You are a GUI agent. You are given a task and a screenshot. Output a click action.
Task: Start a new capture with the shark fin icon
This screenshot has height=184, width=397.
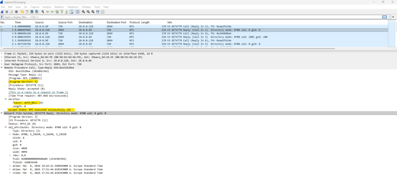pos(2,12)
